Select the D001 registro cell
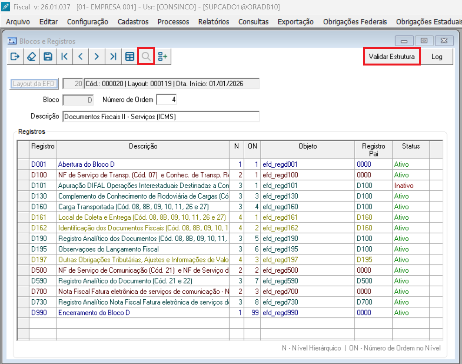Image resolution: width=462 pixels, height=364 pixels. click(x=43, y=164)
